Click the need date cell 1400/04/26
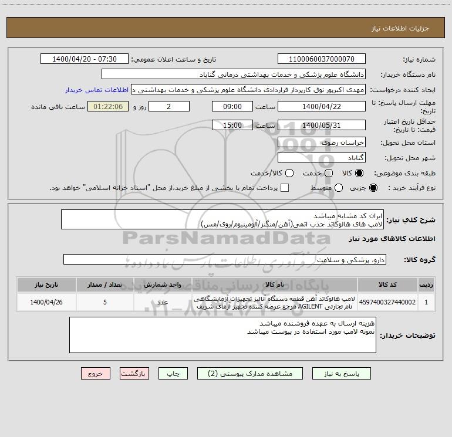Screen dimensions: 452x437 (x=46, y=302)
